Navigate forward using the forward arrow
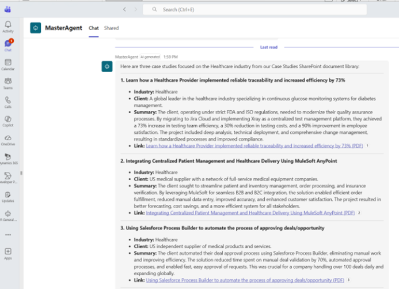 pos(136,9)
